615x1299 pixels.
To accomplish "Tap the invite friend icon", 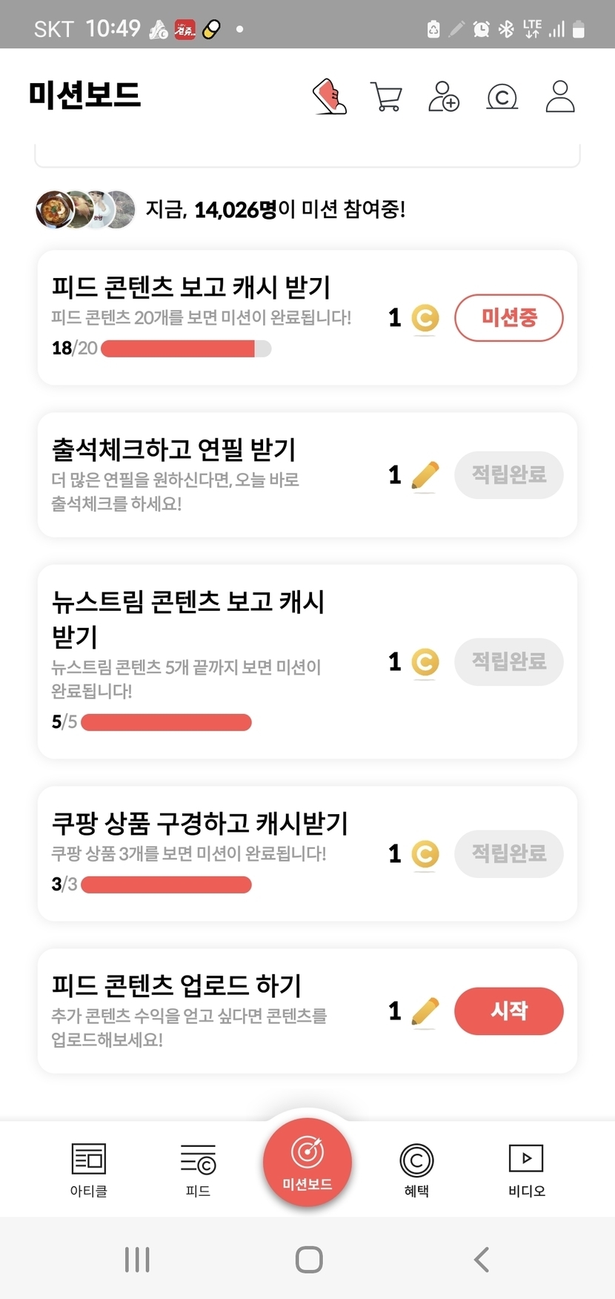I will [444, 96].
